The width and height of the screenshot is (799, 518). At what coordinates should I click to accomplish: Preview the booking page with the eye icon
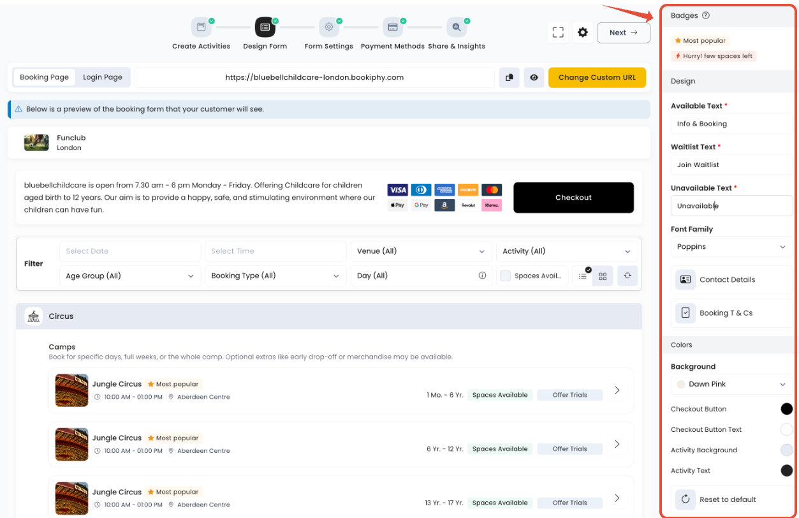pos(534,78)
